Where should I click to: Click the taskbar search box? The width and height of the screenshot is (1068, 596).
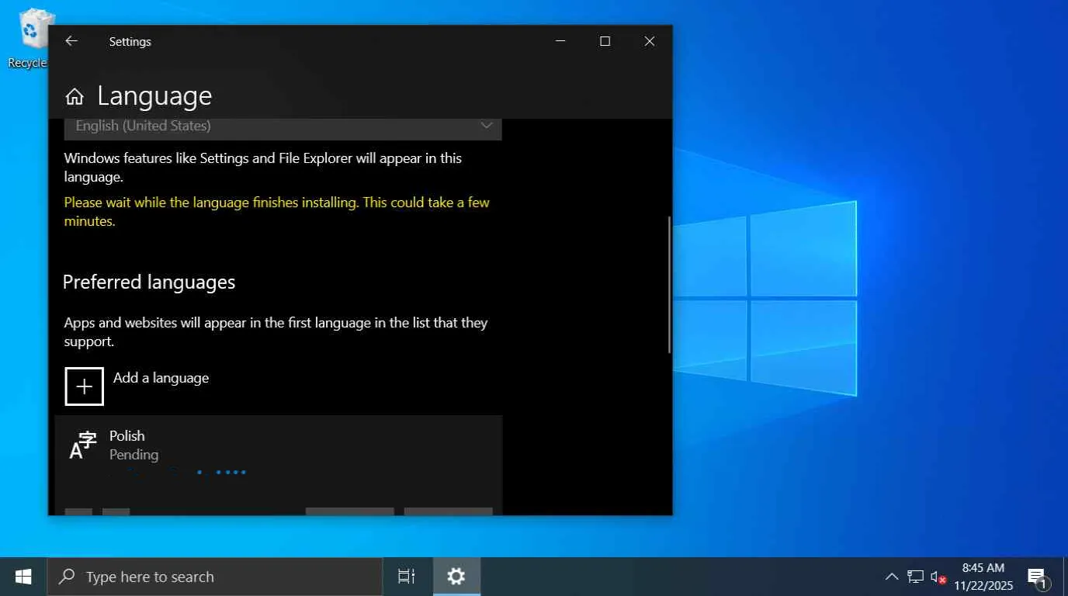pos(215,577)
